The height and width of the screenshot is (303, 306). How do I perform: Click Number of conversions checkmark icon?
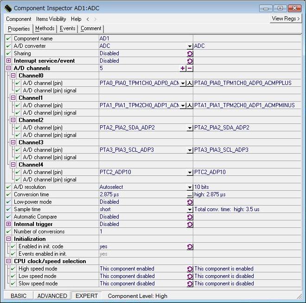(8, 232)
